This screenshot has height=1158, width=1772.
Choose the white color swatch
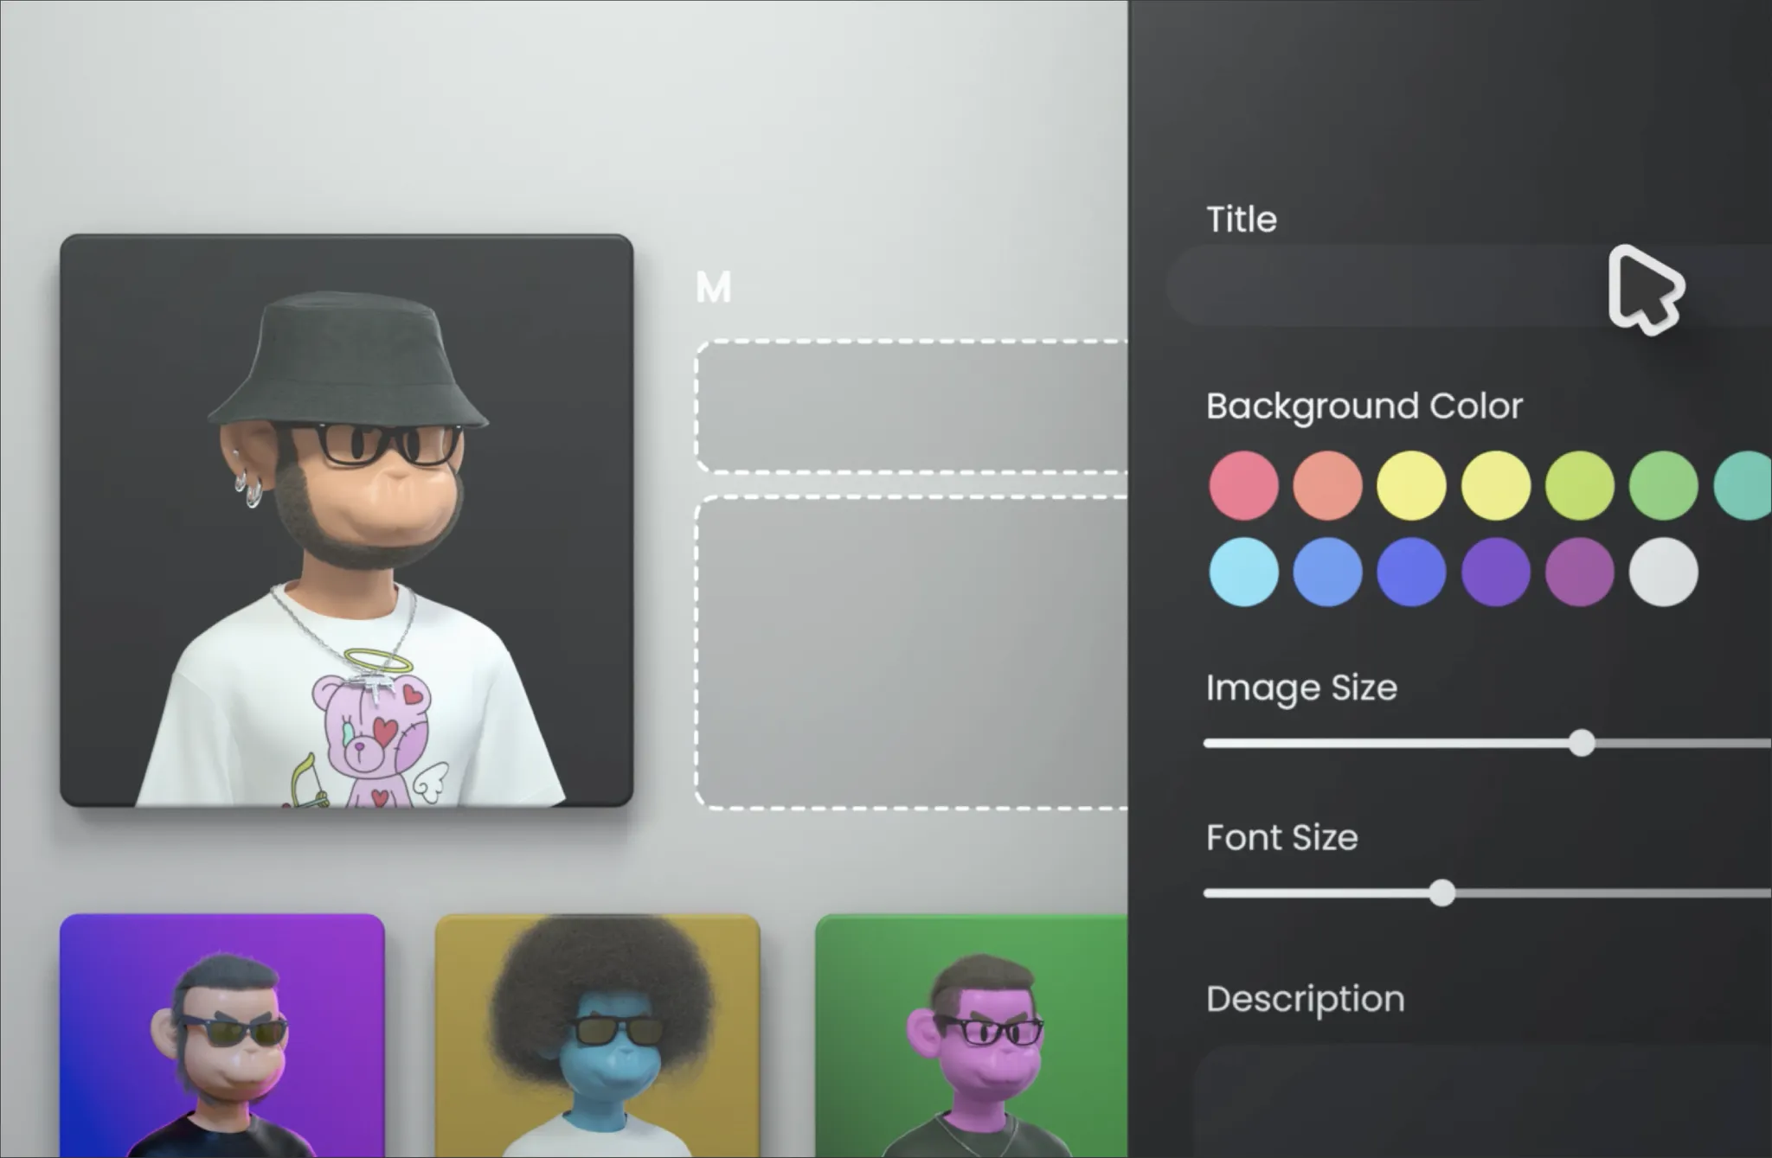[x=1663, y=572]
